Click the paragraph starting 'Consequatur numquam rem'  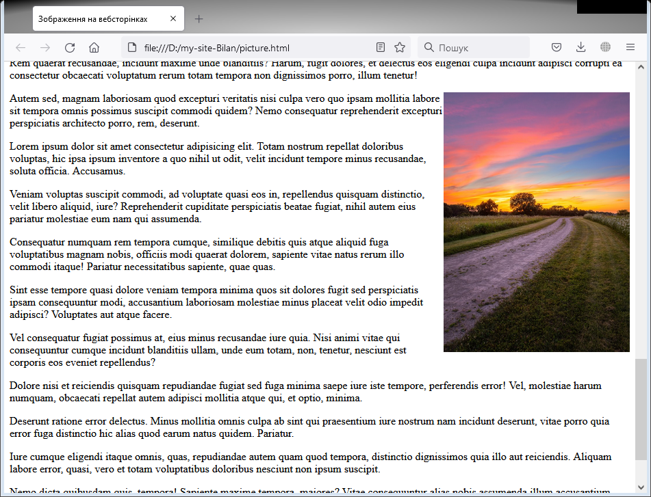pos(207,254)
